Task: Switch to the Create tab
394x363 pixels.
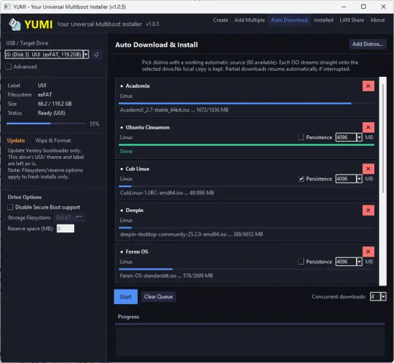Action: pos(221,20)
